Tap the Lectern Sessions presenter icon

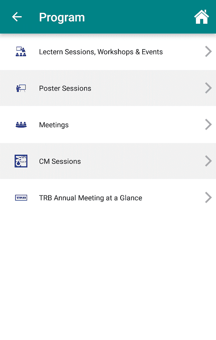pos(21,51)
